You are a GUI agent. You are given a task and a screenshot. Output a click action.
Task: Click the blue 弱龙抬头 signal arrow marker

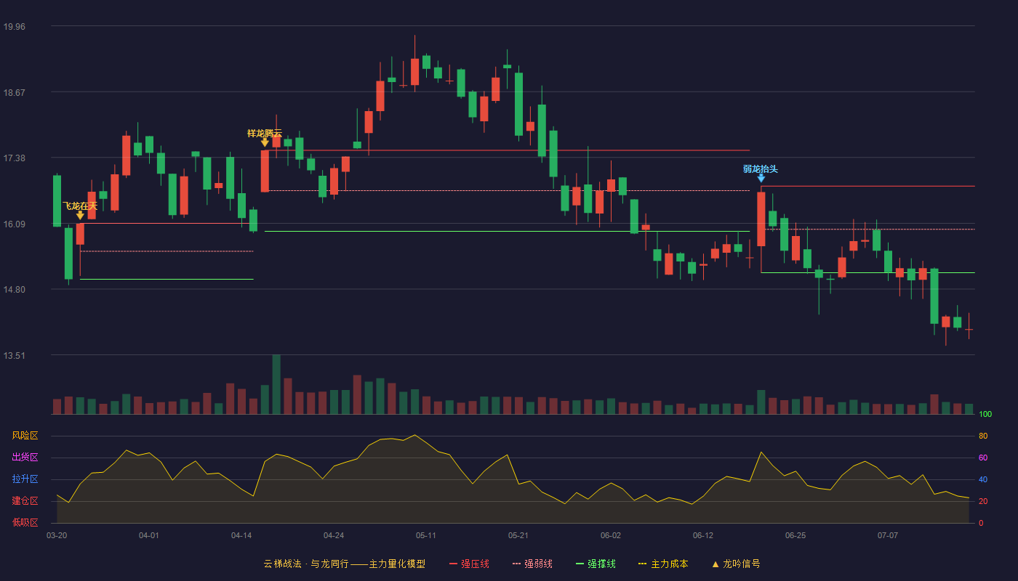[761, 178]
